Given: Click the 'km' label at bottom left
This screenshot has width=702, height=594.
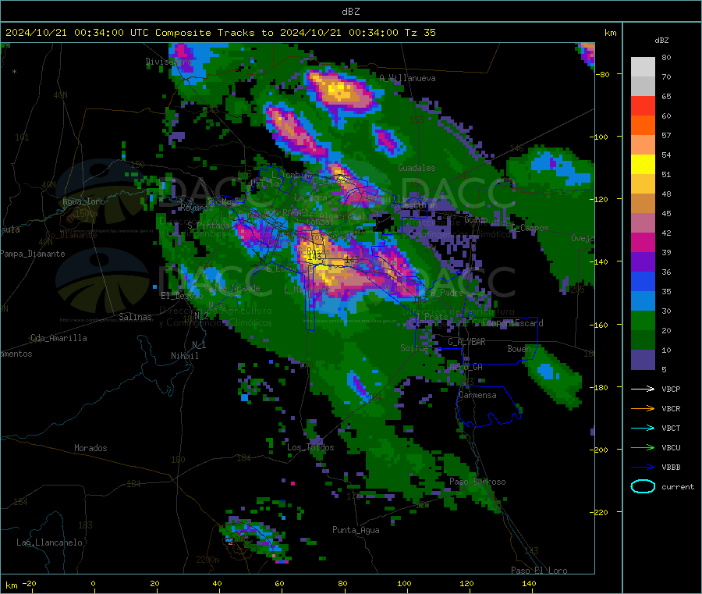Looking at the screenshot, I should (x=11, y=586).
